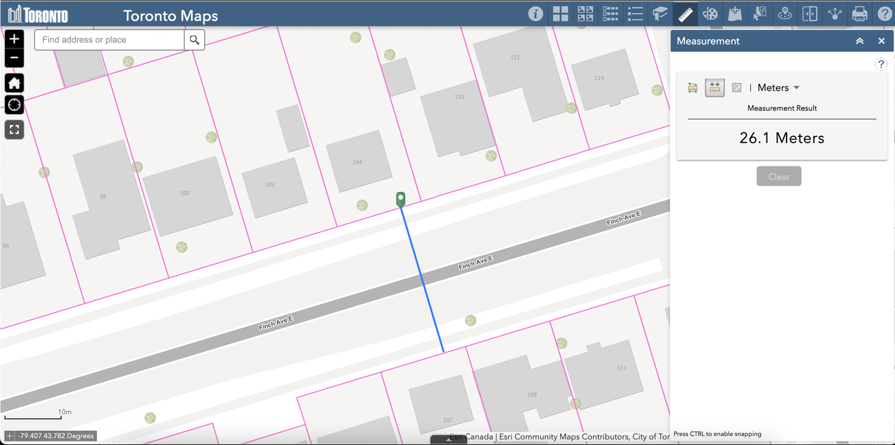The image size is (895, 445).
Task: Collapse the Measurement panel
Action: 859,41
